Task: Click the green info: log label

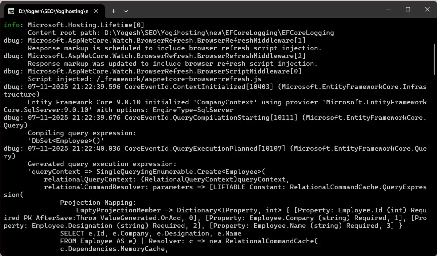Action: (x=11, y=24)
